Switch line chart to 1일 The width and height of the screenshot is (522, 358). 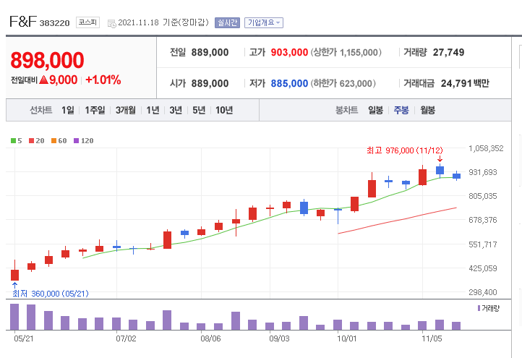[67, 110]
